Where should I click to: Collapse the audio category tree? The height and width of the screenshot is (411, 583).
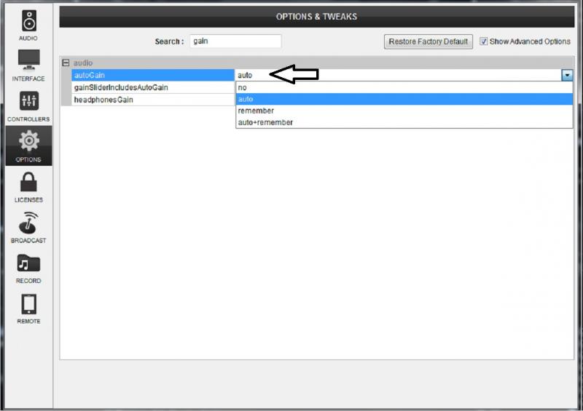pyautogui.click(x=66, y=63)
